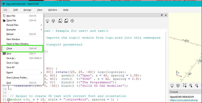Choose Save As... from the File menu

(x=22, y=58)
